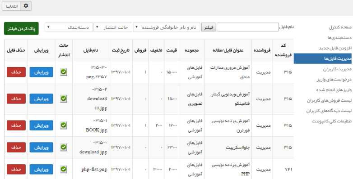
Task: Open دسته‌بندی‌ها in sidebar
Action: (339, 38)
